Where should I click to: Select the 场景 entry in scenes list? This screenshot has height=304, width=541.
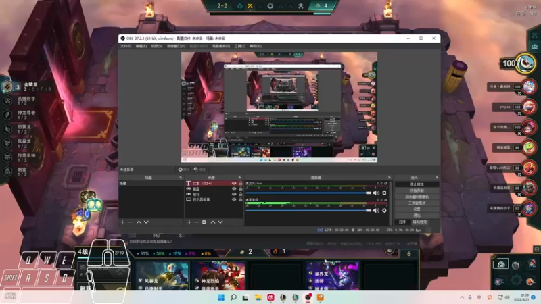pos(151,183)
